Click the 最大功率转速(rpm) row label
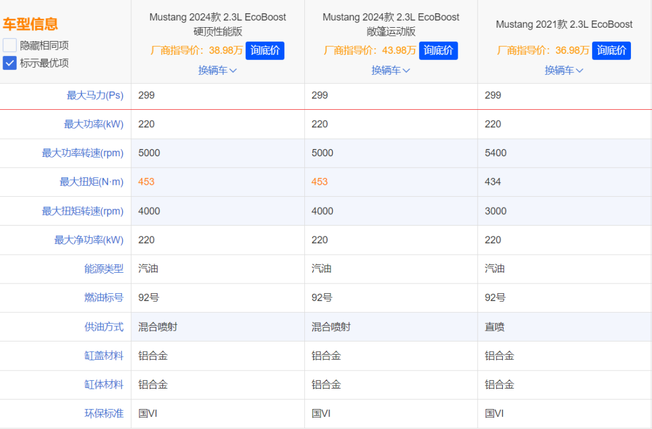The image size is (652, 429). [x=83, y=153]
